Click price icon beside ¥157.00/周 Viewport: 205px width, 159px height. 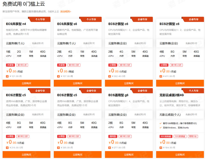click(x=58, y=76)
